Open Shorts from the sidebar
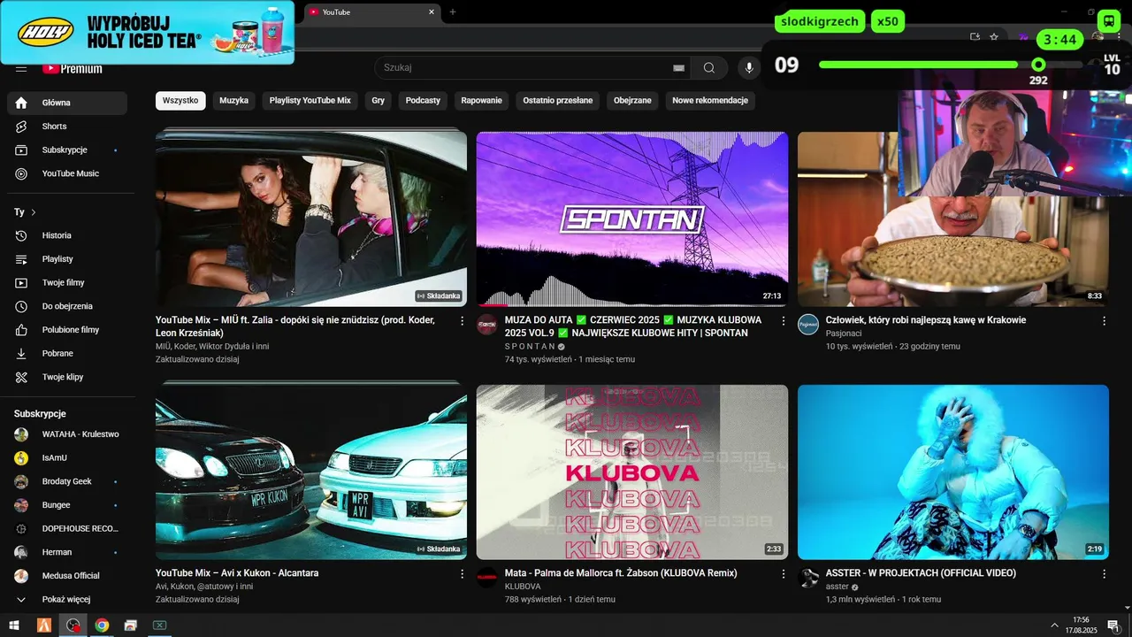 point(67,127)
